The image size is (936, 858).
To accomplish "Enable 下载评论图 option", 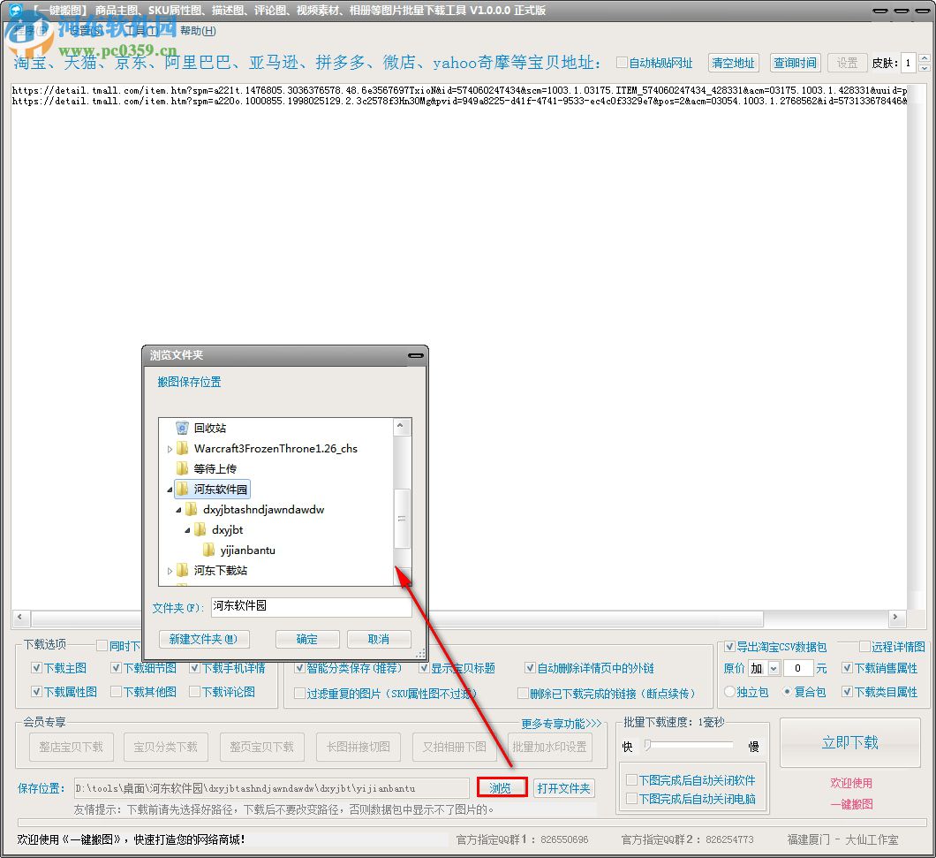I will click(x=194, y=692).
